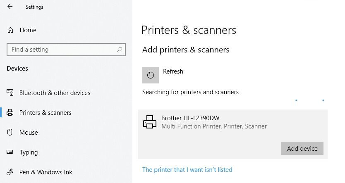Click the Brother printer device icon

150,122
